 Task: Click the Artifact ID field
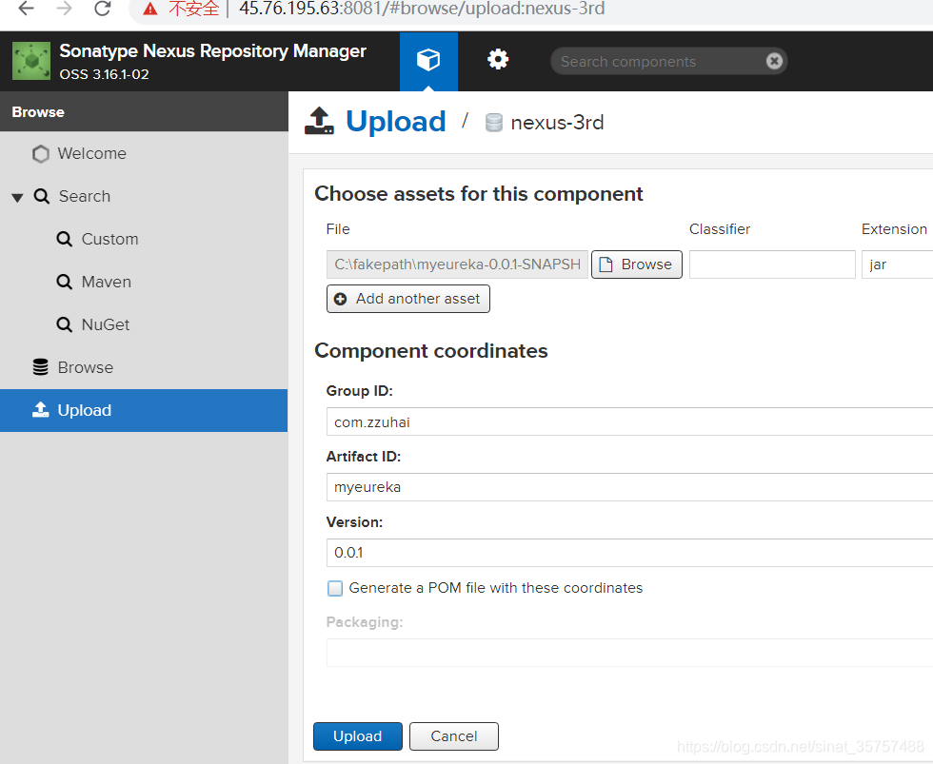(x=629, y=487)
